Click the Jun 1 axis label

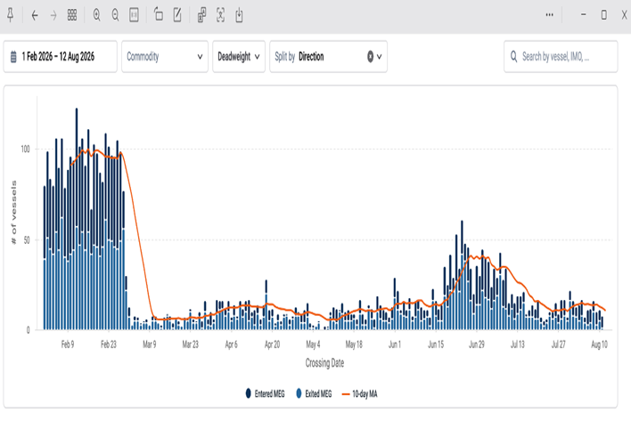[395, 344]
